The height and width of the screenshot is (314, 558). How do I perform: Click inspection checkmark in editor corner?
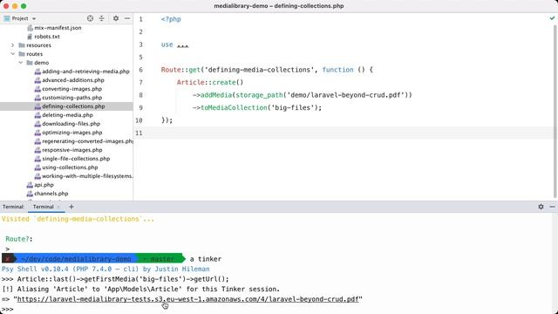(x=552, y=18)
